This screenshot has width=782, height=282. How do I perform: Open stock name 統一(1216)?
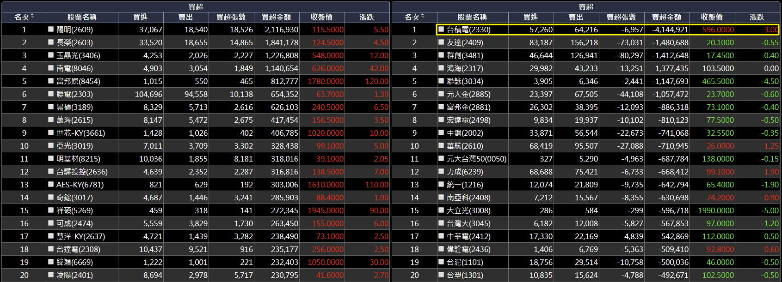tap(465, 185)
